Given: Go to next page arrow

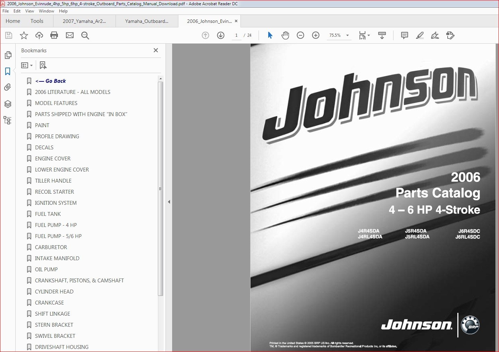Looking at the screenshot, I should coord(221,35).
